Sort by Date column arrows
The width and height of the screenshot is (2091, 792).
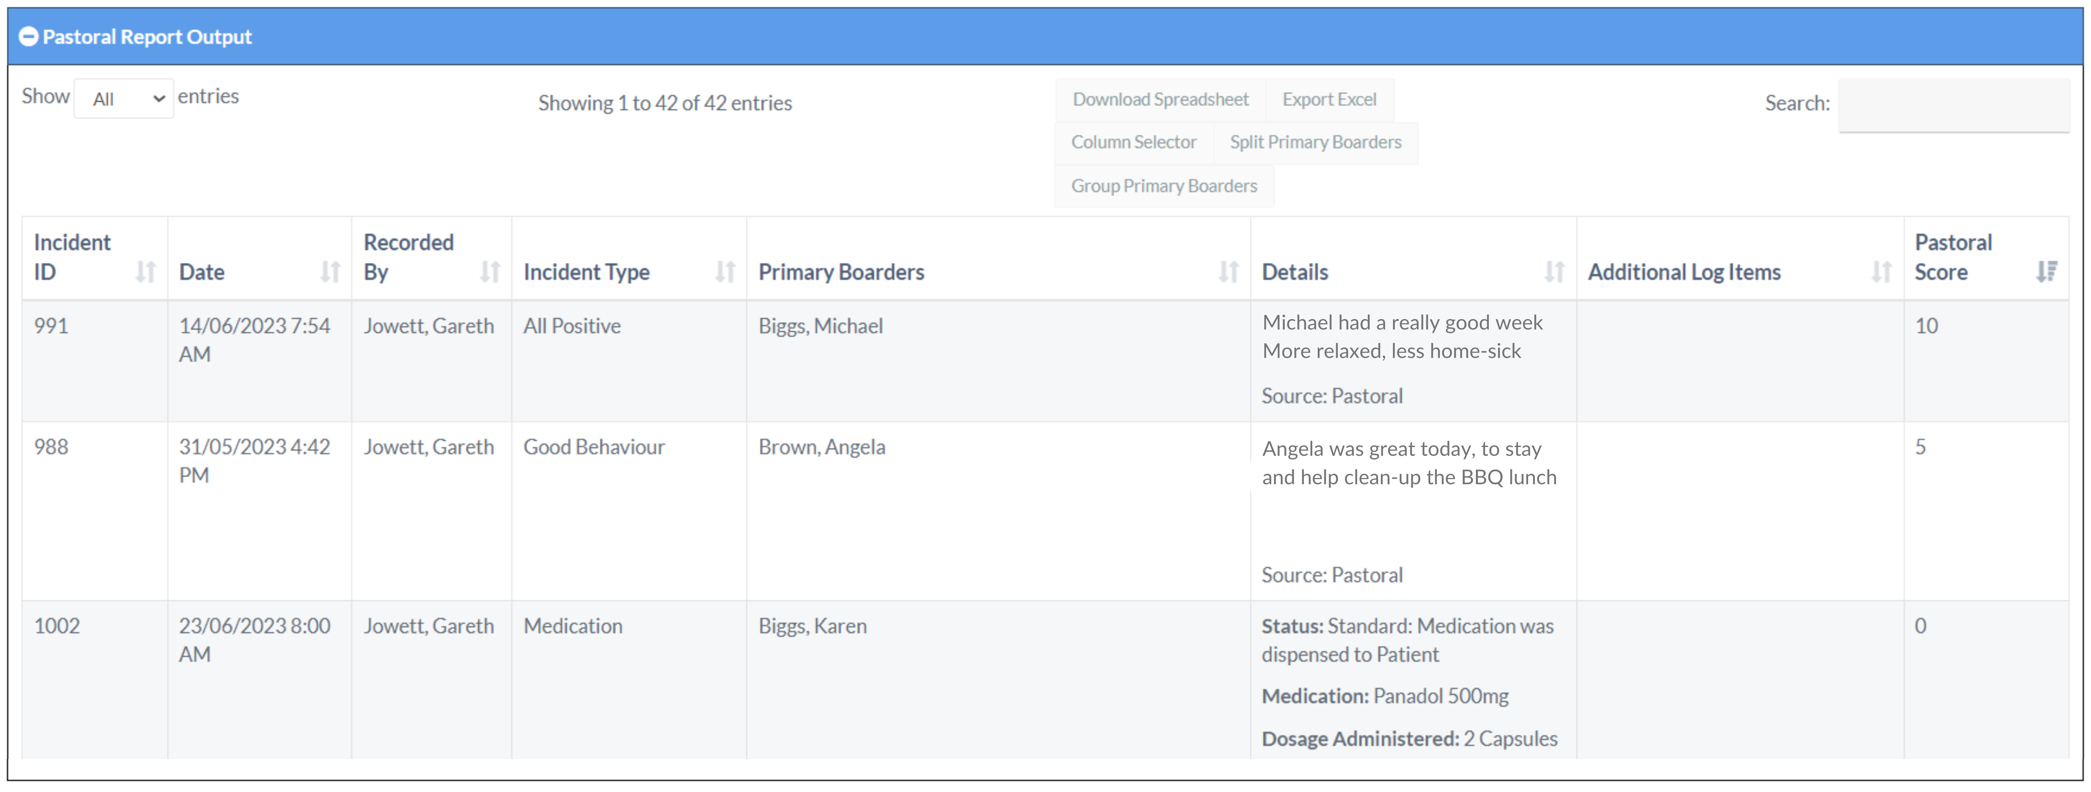click(330, 272)
